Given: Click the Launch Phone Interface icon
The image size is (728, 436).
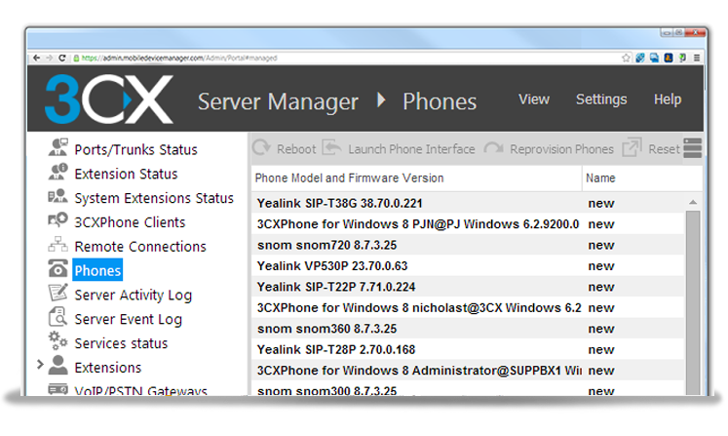Looking at the screenshot, I should [x=331, y=147].
